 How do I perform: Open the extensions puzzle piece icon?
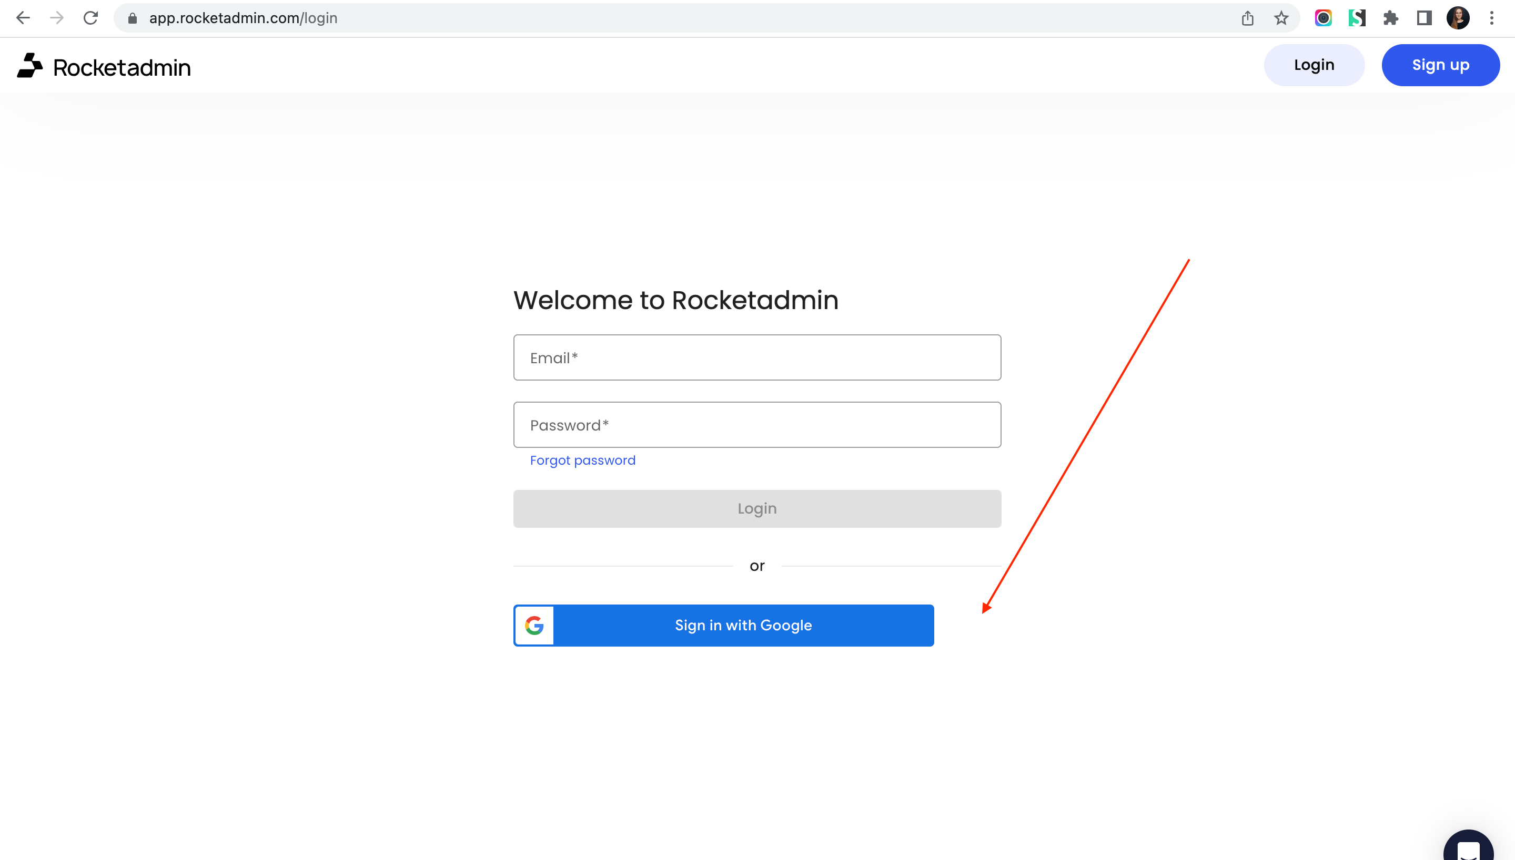pos(1391,18)
